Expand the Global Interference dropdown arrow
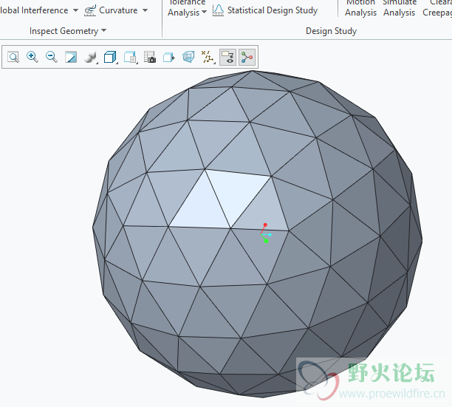The image size is (452, 407). (75, 10)
